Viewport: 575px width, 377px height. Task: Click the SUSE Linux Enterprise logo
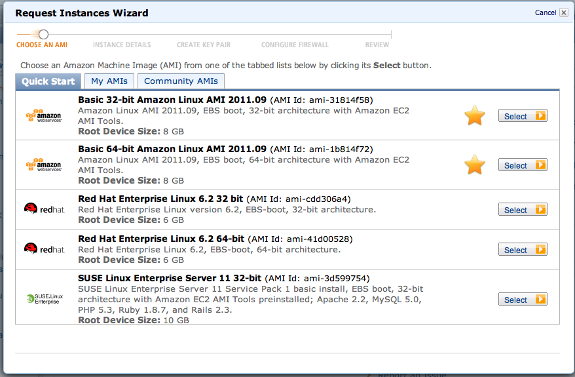click(45, 299)
